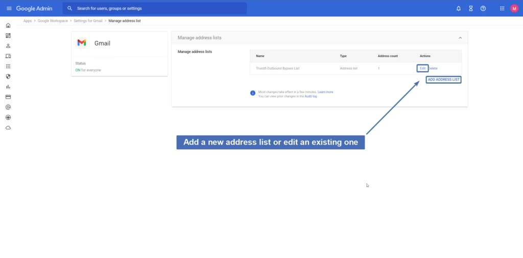
Task: Open the Help question mark icon
Action: (483, 9)
